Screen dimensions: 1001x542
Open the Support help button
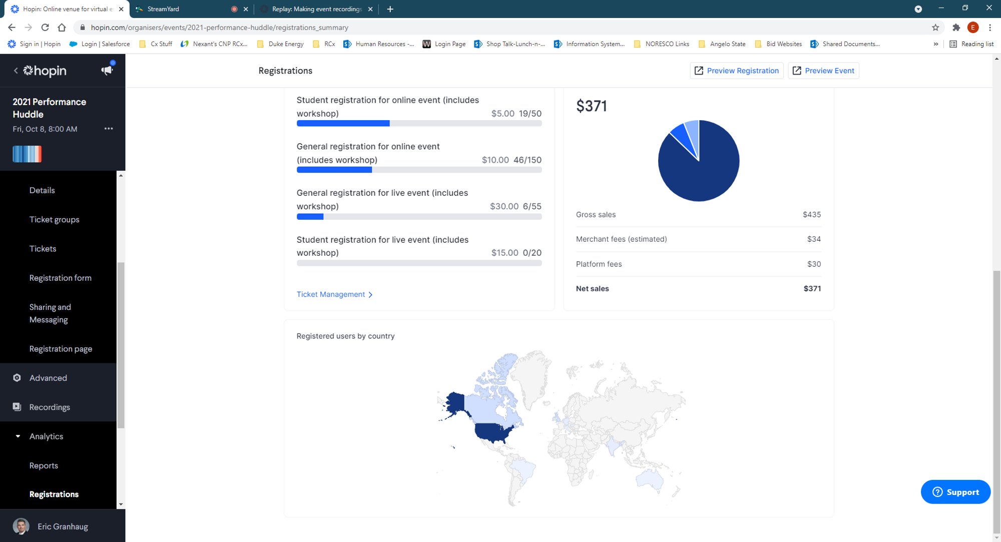click(x=955, y=492)
